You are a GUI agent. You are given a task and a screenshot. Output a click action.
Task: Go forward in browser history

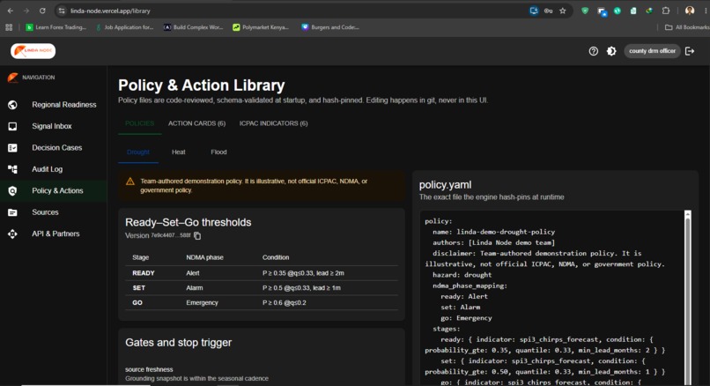click(26, 11)
